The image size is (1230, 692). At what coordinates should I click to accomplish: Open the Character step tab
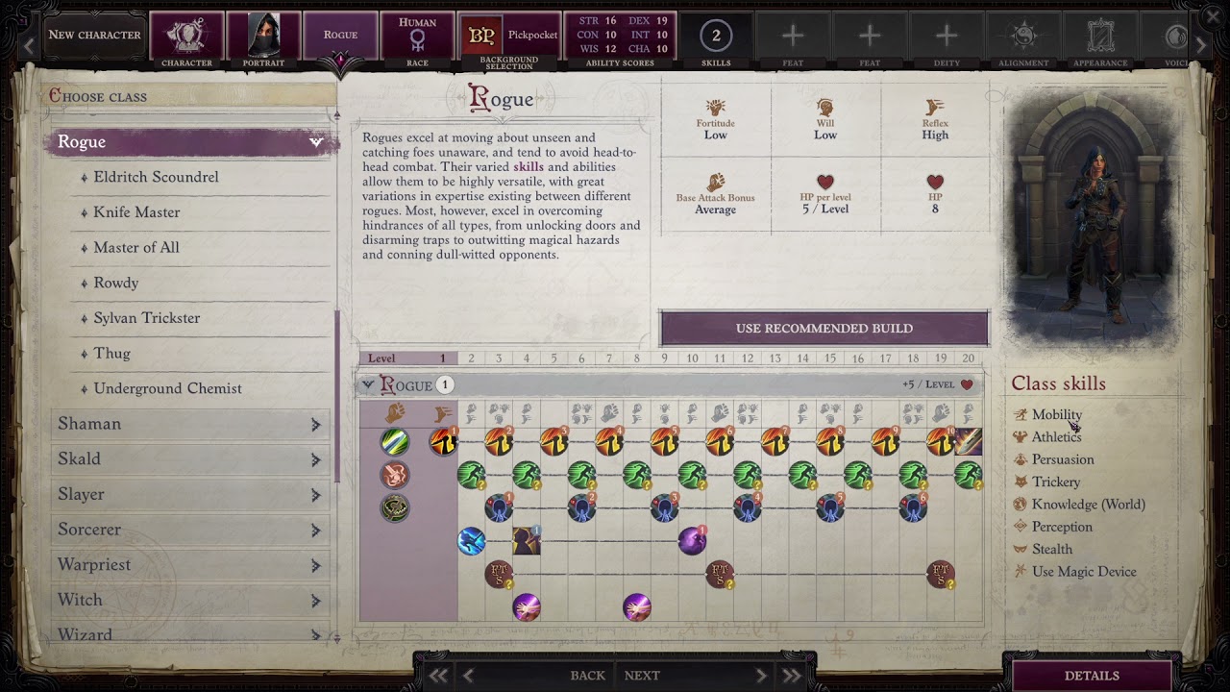pos(186,39)
